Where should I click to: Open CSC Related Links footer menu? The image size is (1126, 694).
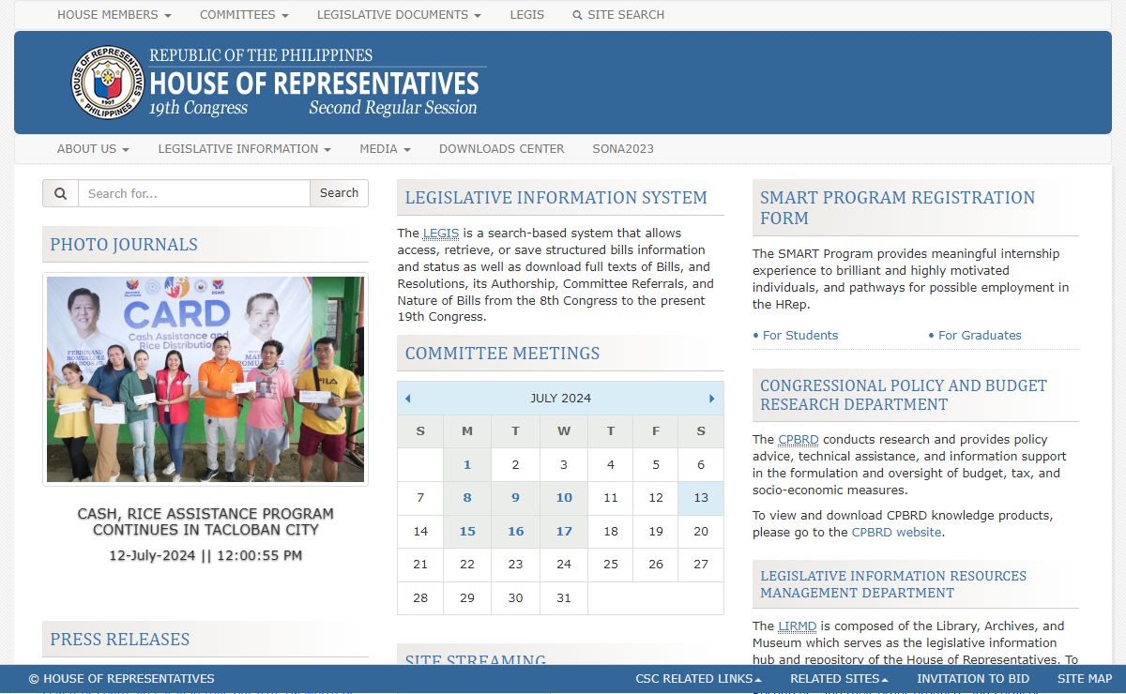click(698, 679)
